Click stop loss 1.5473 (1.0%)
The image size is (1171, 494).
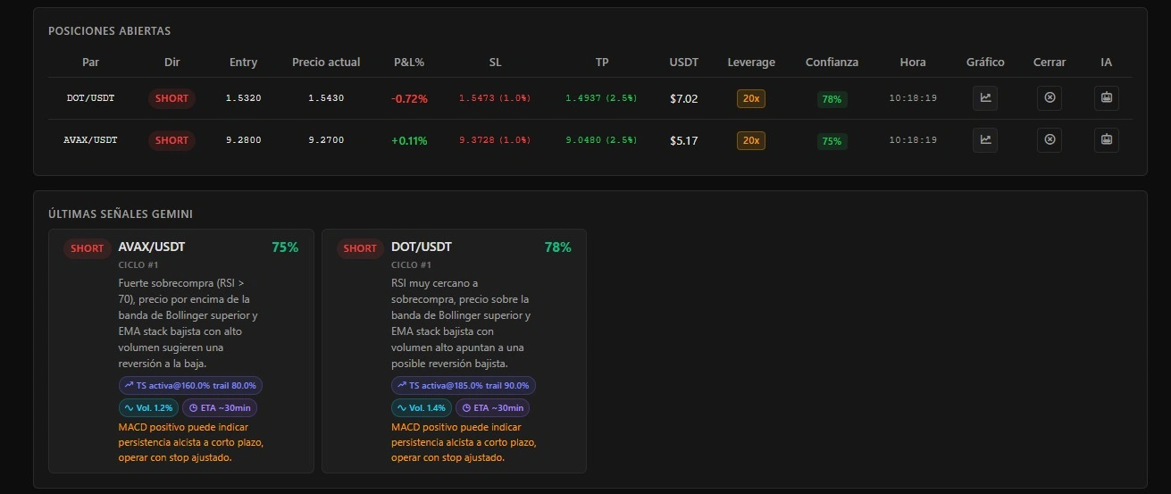point(495,98)
